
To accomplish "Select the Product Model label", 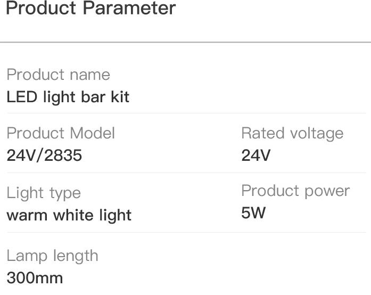I will pos(61,133).
